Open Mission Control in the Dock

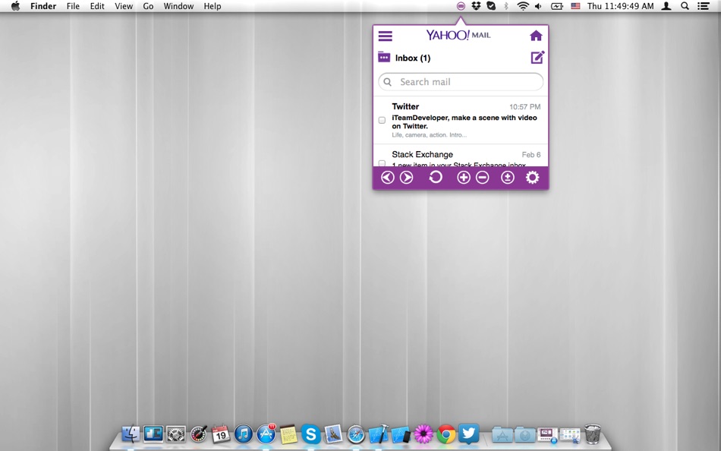[153, 434]
